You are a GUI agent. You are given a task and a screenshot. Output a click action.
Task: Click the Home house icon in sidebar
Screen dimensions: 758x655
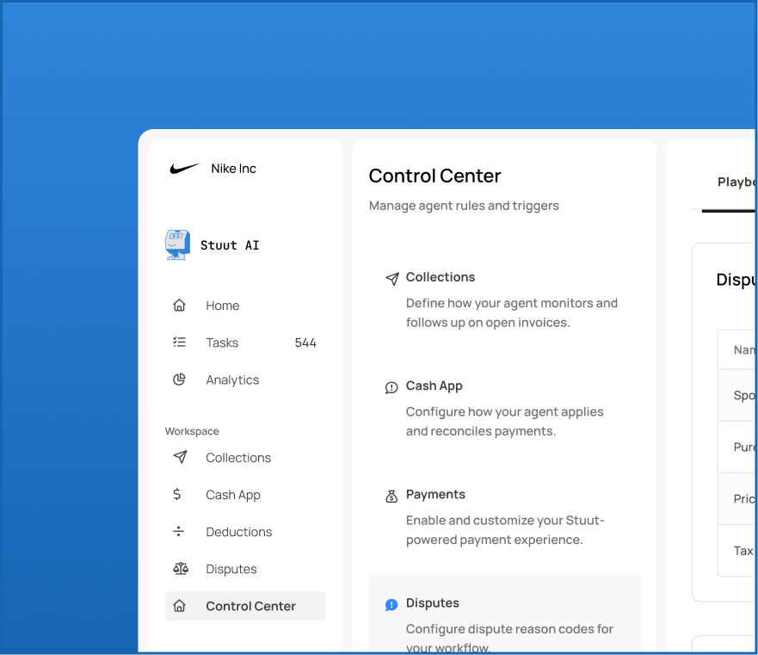(179, 306)
